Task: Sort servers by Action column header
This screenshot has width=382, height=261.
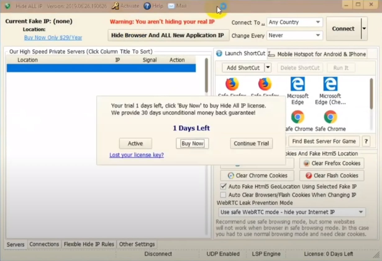Action: (177, 60)
